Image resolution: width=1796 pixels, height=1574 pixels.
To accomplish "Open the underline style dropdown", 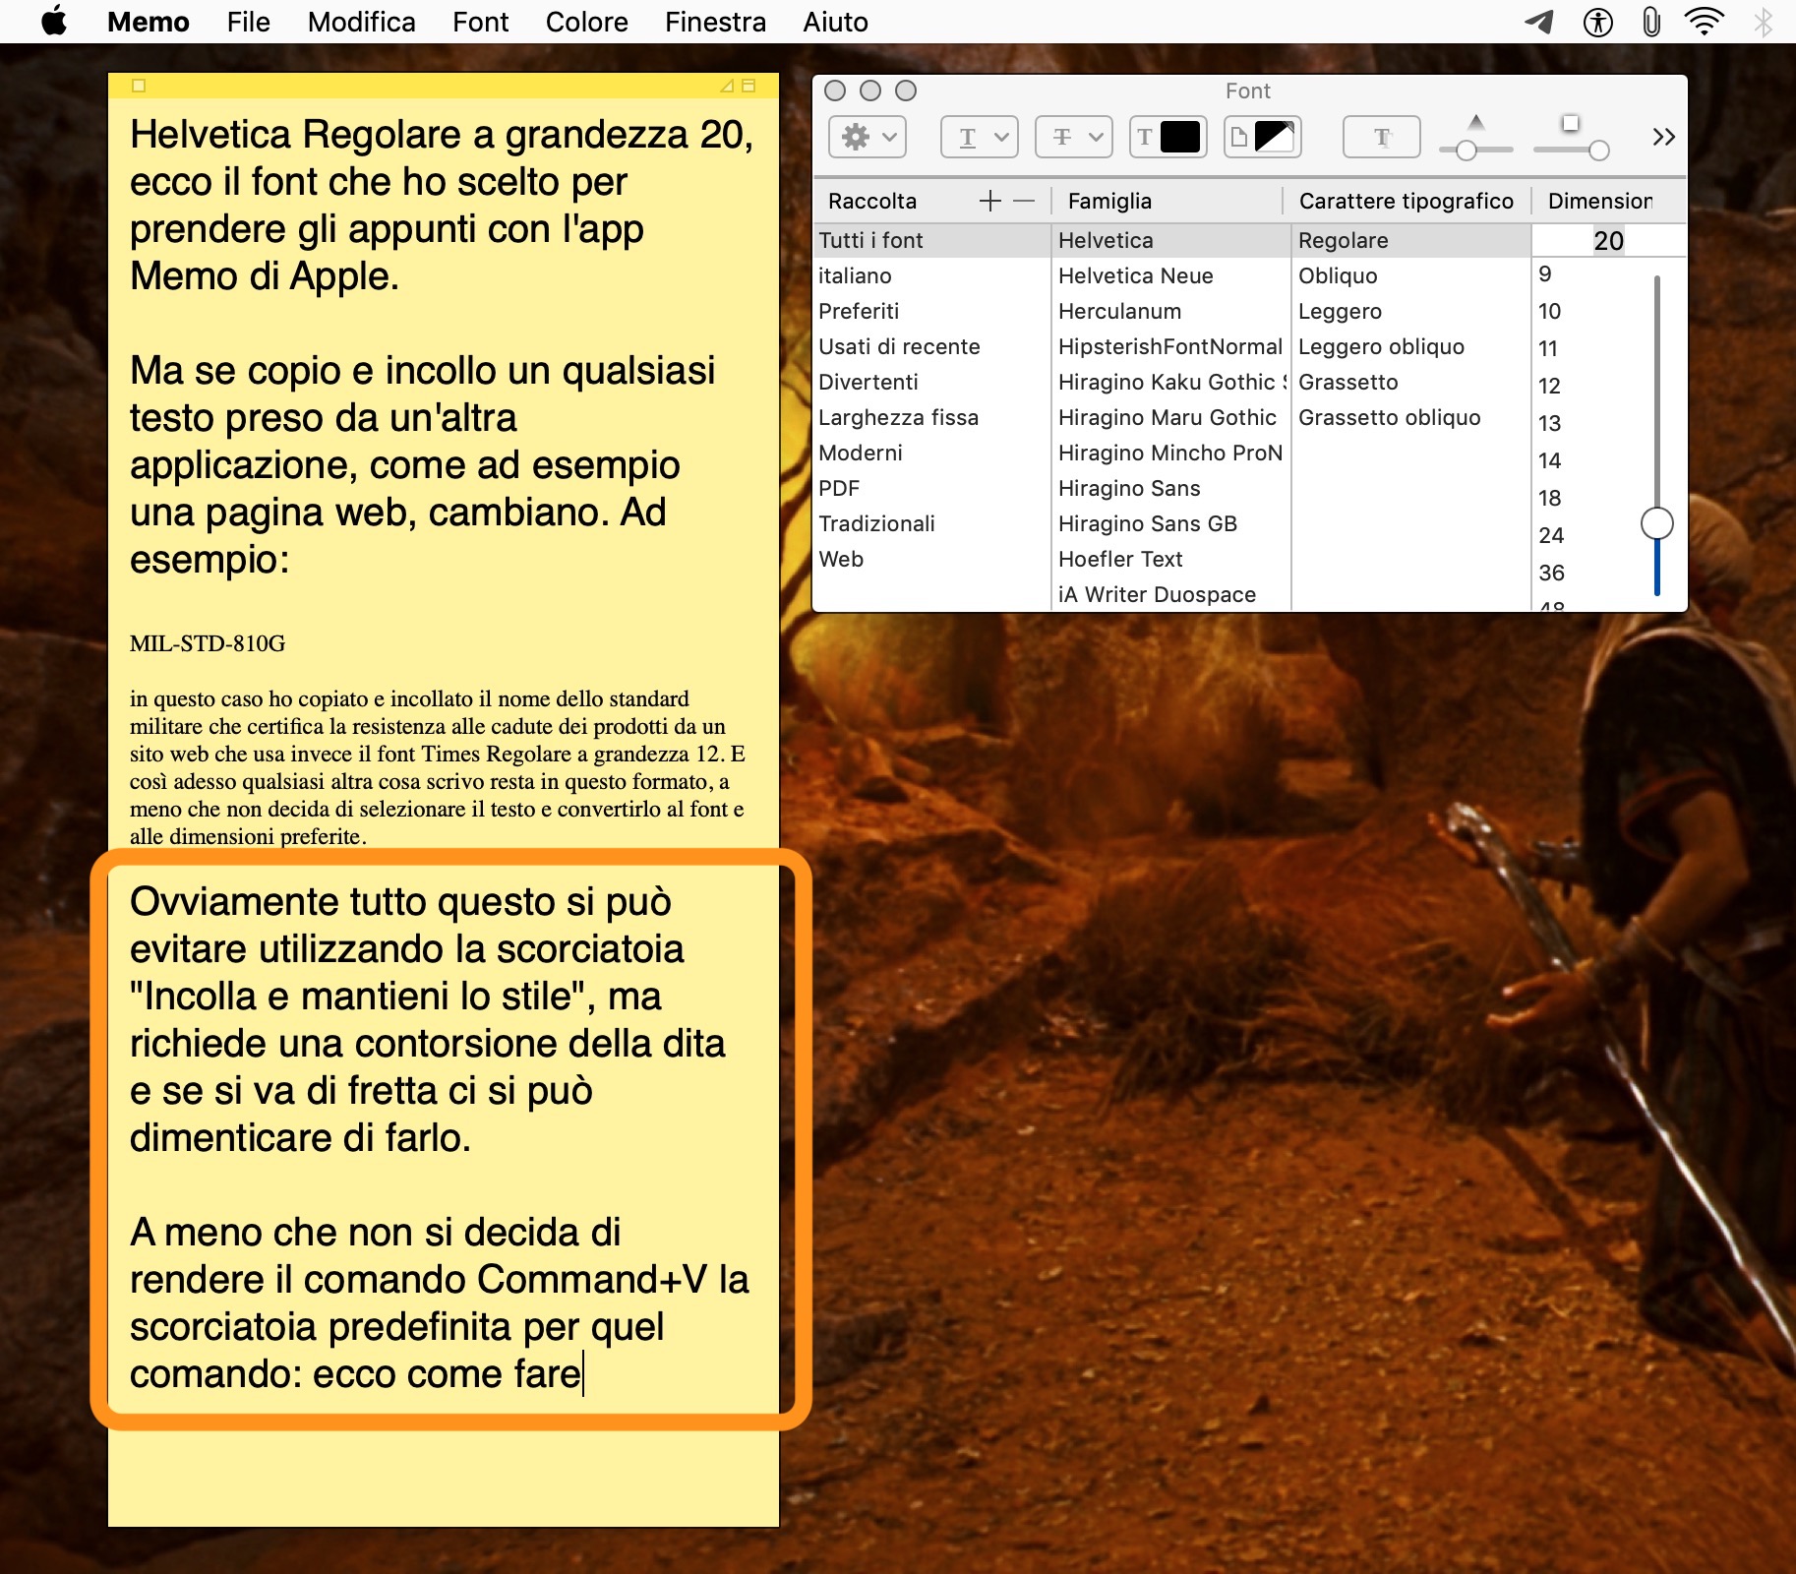I will pos(980,137).
